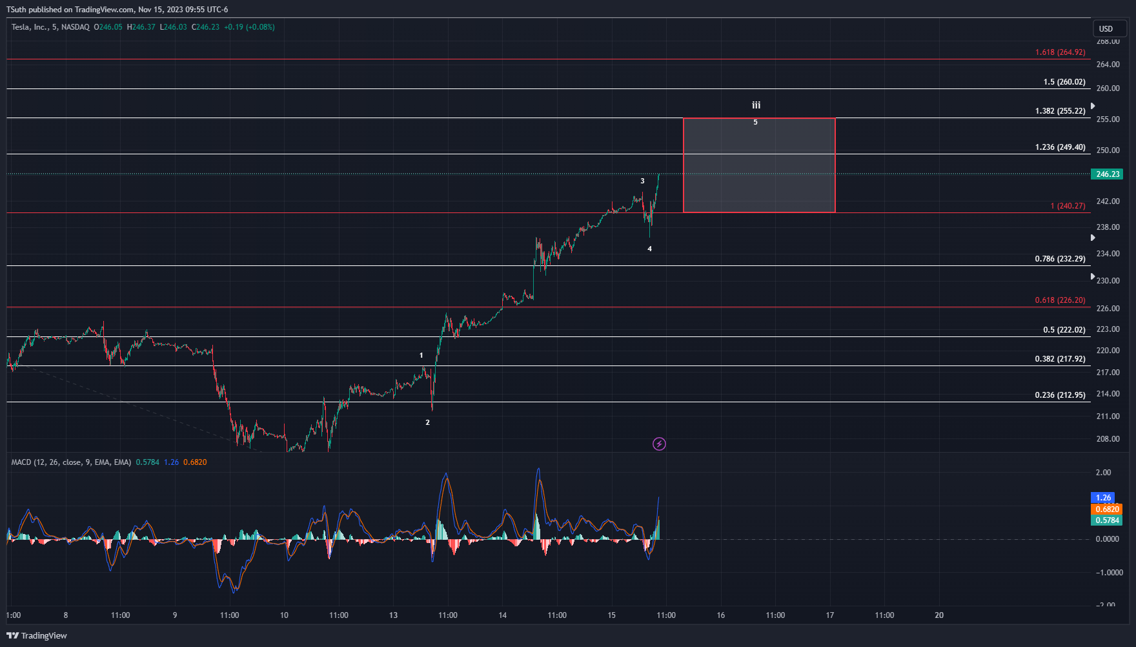Click the wave label 1 near 218 level
The width and height of the screenshot is (1136, 647).
point(421,356)
